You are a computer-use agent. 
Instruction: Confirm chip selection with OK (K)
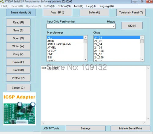(132, 26)
